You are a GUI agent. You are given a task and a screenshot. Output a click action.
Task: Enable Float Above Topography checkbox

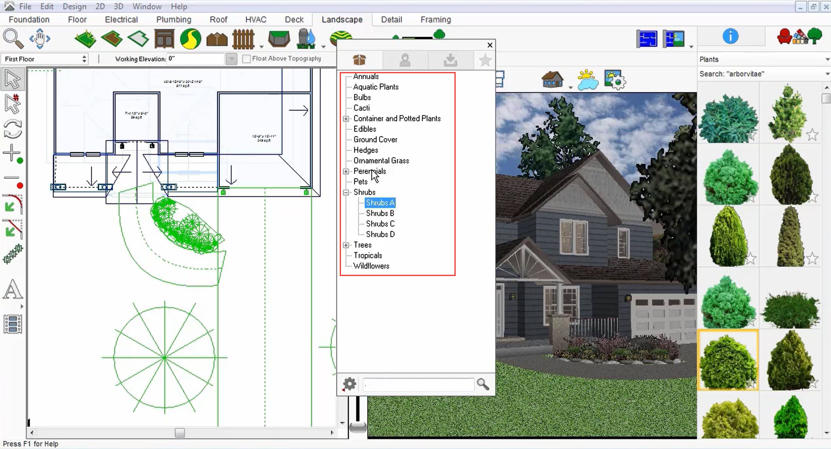pyautogui.click(x=247, y=59)
